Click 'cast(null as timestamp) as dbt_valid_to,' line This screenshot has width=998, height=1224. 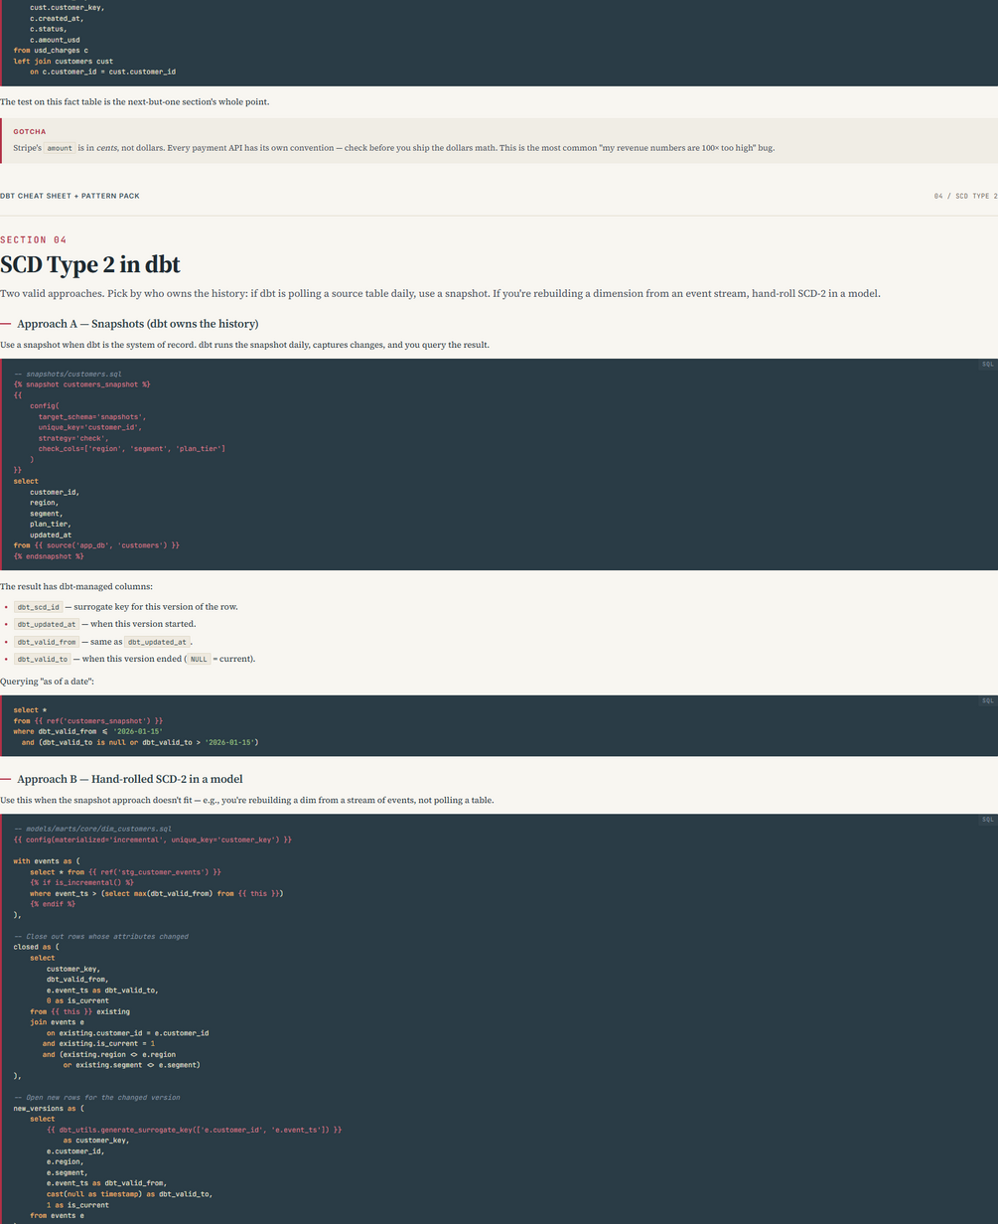tap(129, 1193)
